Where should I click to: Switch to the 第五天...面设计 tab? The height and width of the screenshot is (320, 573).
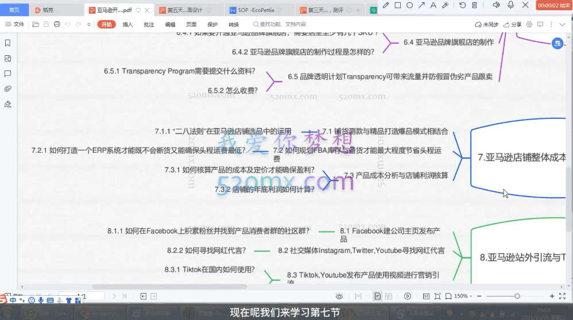tap(185, 10)
